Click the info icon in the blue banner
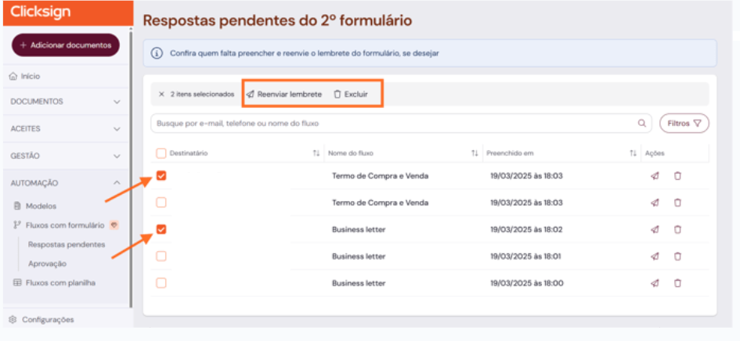740x341 pixels. click(156, 53)
